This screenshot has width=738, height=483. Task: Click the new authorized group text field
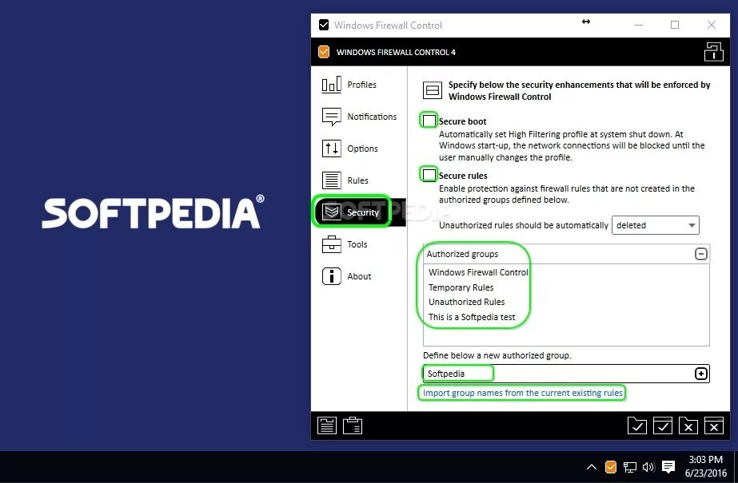(x=558, y=374)
